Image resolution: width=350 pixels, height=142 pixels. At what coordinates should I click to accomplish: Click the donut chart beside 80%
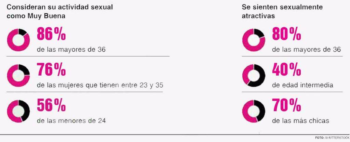254,40
